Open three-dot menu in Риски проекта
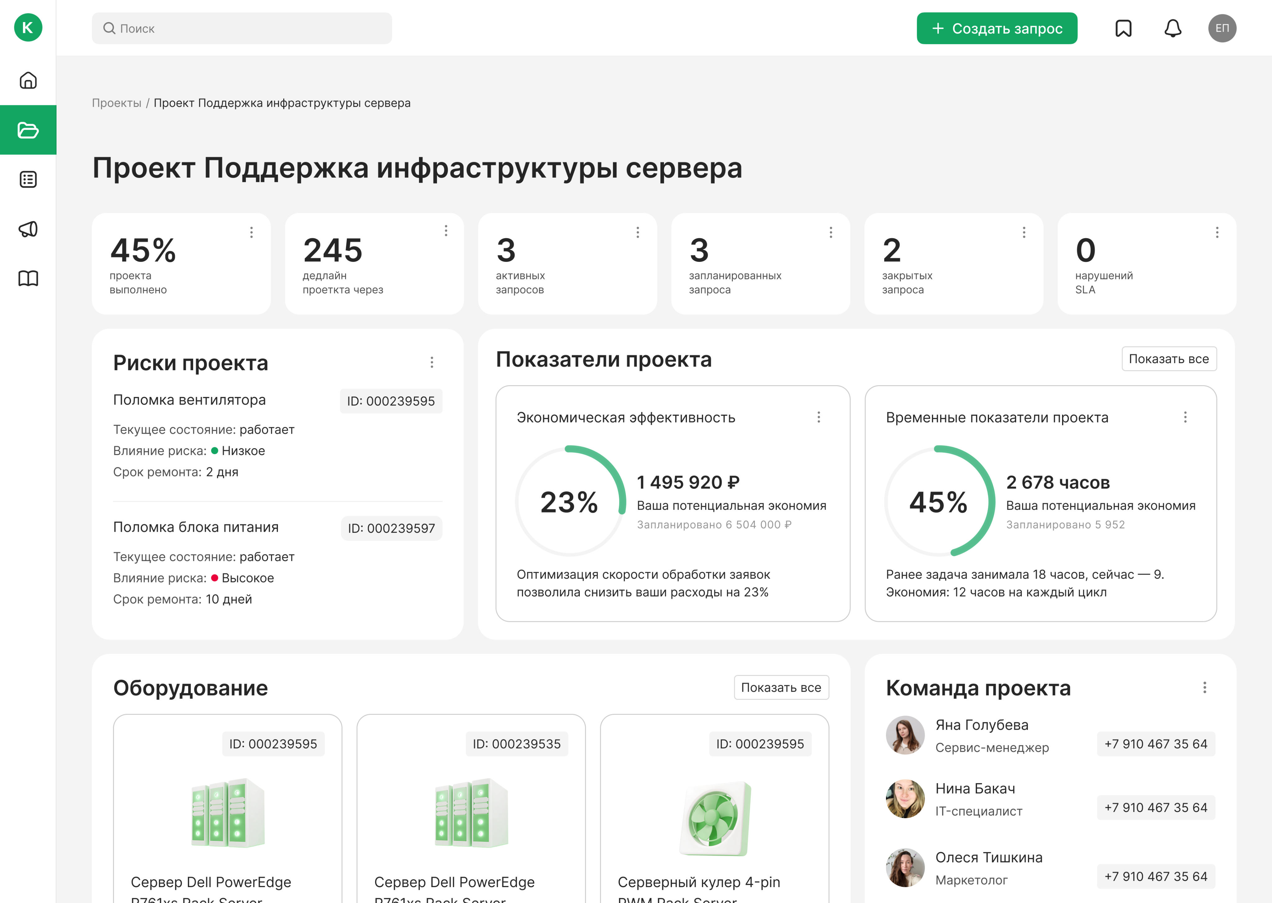Viewport: 1272px width, 903px height. (431, 363)
